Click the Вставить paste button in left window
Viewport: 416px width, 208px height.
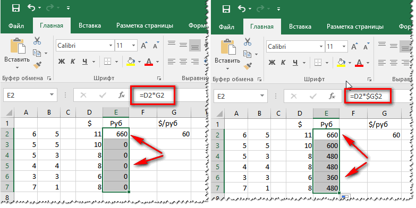[x=17, y=53]
